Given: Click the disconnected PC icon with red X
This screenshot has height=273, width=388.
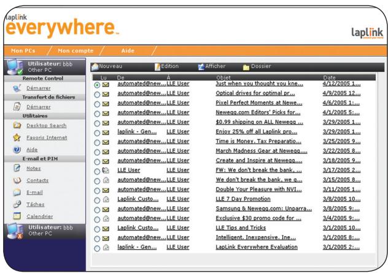Looking at the screenshot, I should point(15,231).
